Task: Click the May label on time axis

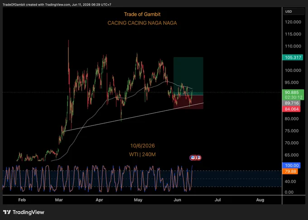Action: 138,200
